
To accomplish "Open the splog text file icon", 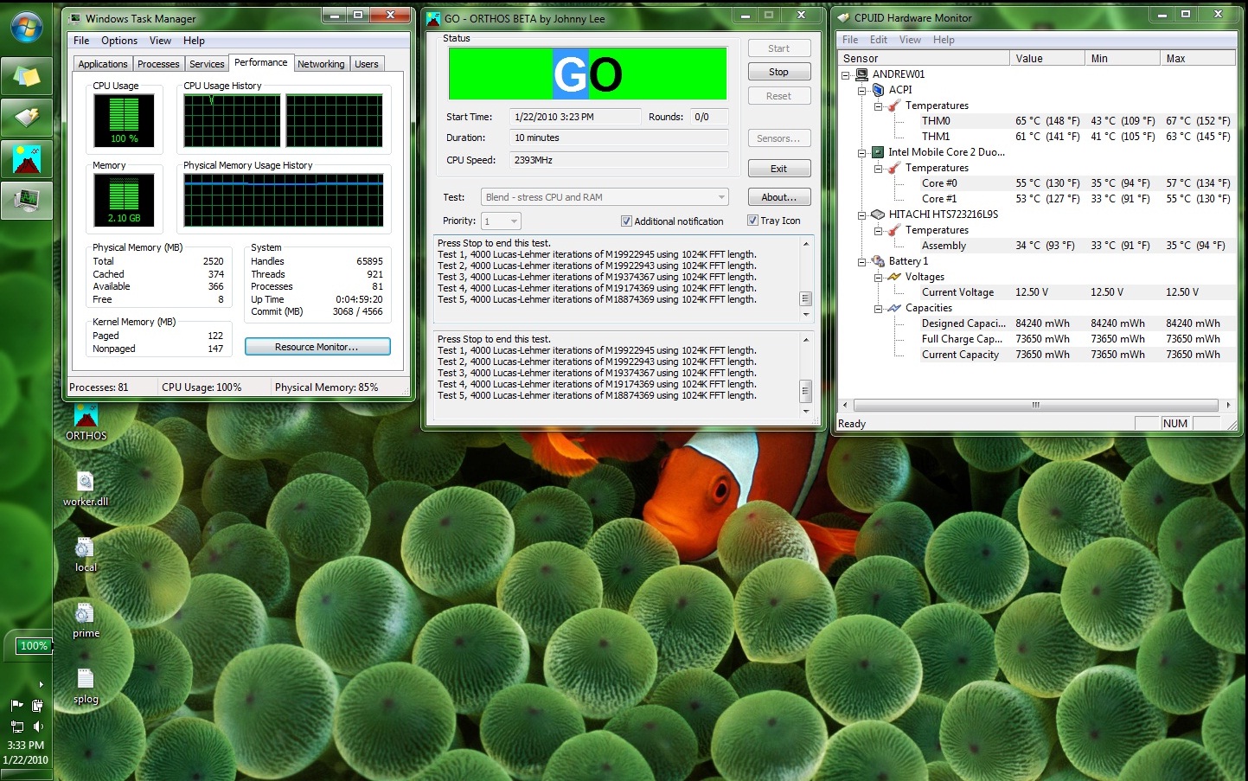I will (x=86, y=686).
